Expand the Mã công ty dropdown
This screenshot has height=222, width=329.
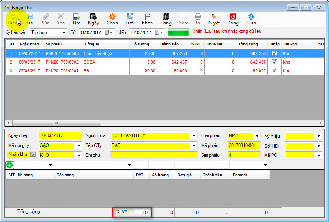(79, 145)
